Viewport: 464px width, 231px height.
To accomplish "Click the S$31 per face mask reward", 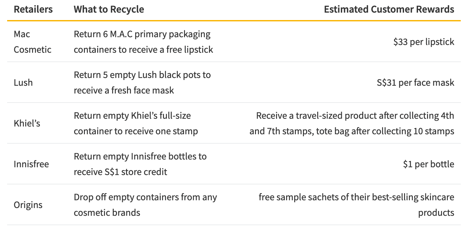I will pos(415,82).
